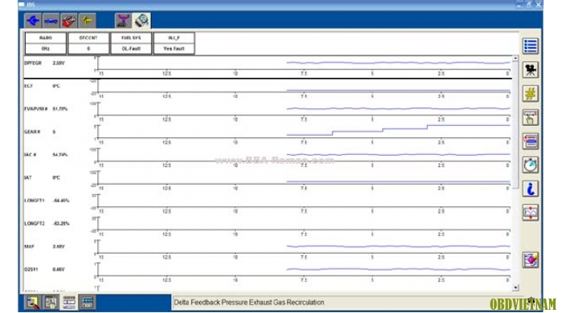
Task: Click the scroll up arrow of graph list
Action: coord(515,58)
